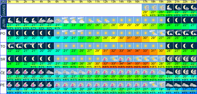Click the PO 15h temperature 31°

point(130,38)
